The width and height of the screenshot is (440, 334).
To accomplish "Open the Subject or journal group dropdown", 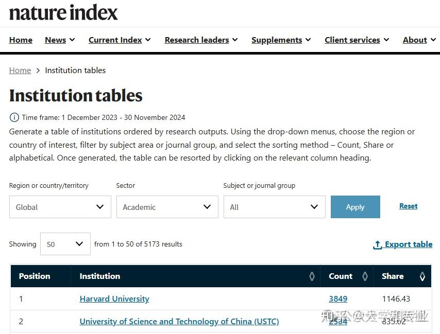I will 274,207.
